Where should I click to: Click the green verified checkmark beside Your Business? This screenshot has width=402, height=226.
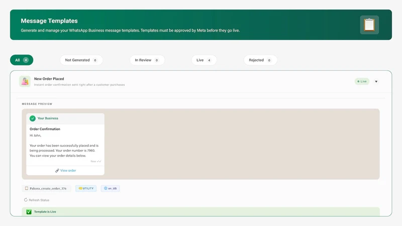coord(33,119)
